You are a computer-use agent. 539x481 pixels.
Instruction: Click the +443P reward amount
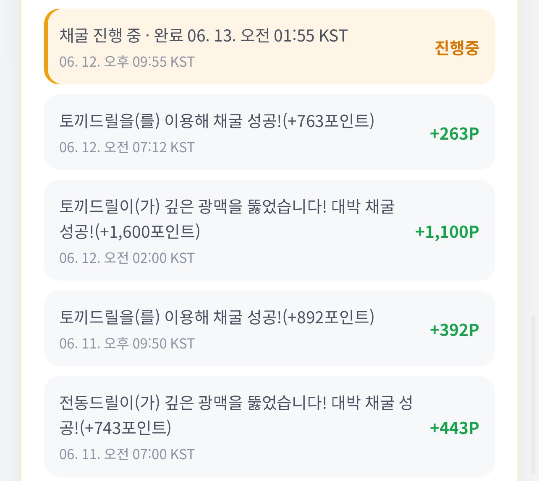click(x=454, y=428)
